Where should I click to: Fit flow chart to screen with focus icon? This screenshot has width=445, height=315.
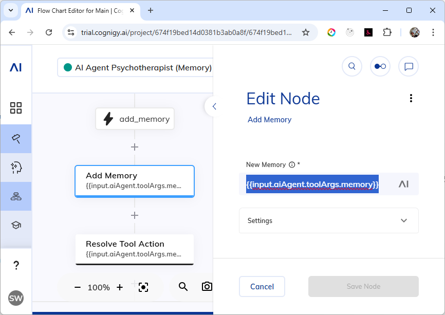tap(143, 287)
